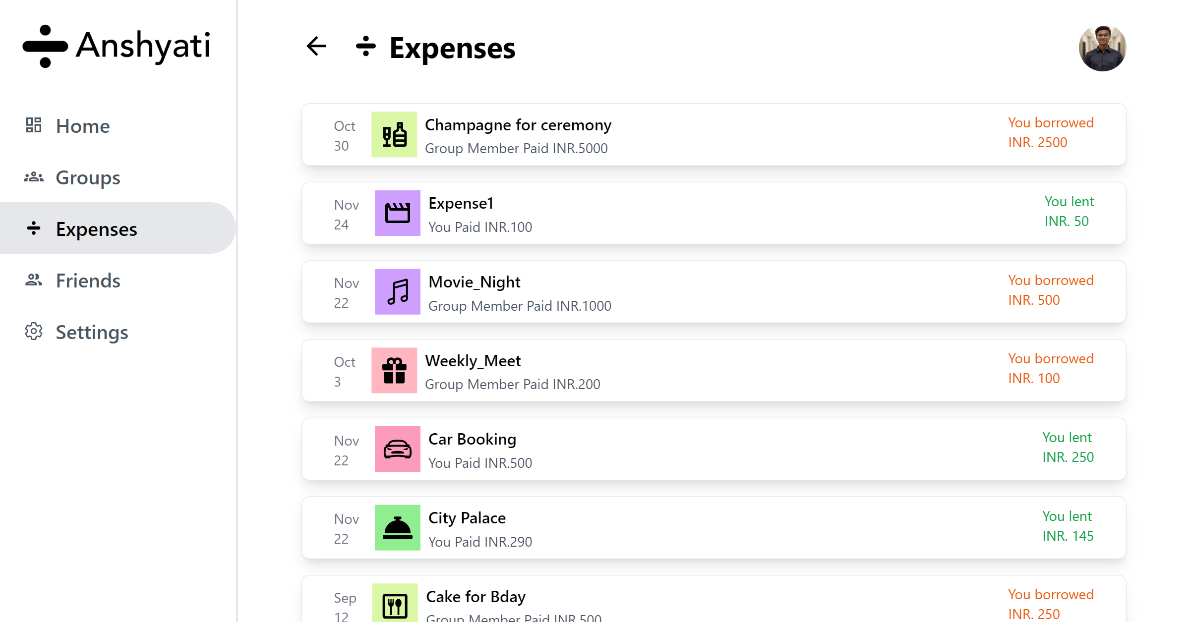This screenshot has height=622, width=1190.
Task: Select Expenses in the sidebar
Action: [x=118, y=228]
